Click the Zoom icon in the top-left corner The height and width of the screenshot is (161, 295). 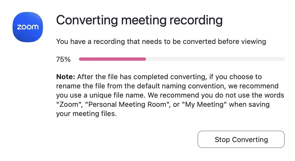coord(27,27)
